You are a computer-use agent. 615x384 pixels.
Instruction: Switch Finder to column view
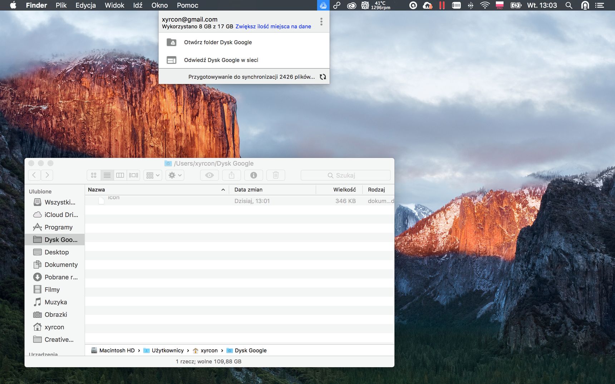pyautogui.click(x=120, y=175)
